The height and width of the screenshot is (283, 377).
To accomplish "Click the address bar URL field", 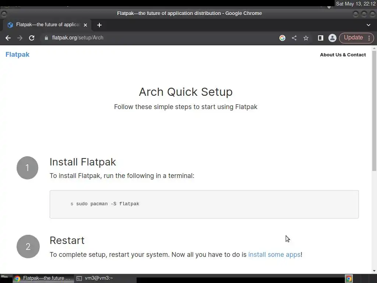I will [147, 38].
